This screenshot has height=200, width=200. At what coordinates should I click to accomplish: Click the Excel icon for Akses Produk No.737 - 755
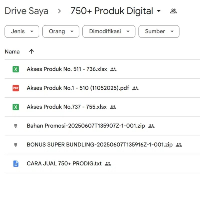point(16,107)
